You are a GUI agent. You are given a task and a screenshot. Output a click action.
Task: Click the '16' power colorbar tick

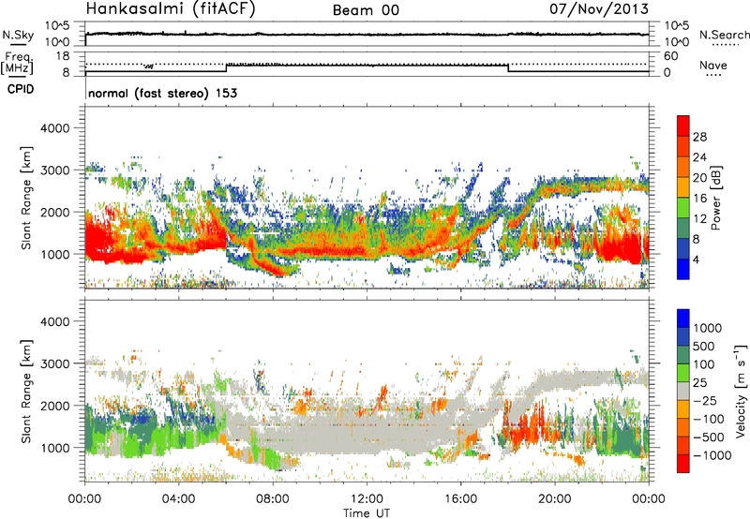click(699, 199)
